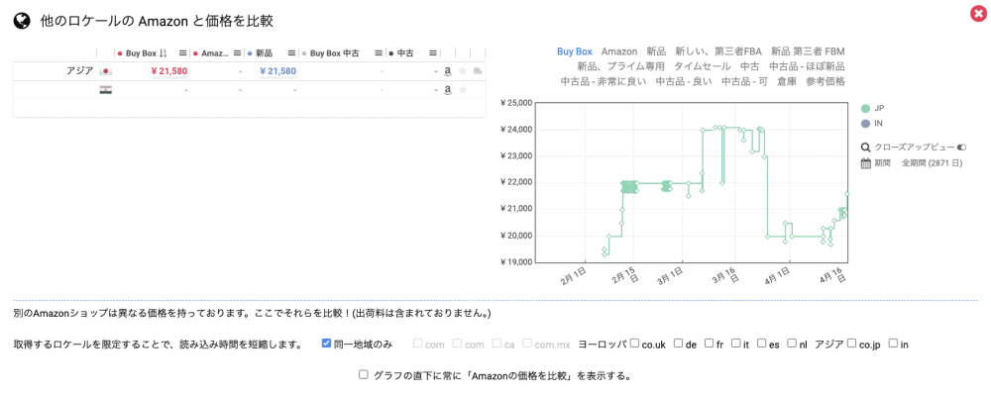The height and width of the screenshot is (397, 991).
Task: Toggle the close-up view switch
Action: (x=961, y=147)
